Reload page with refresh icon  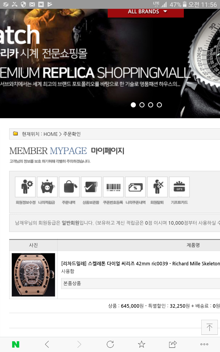(x=110, y=344)
